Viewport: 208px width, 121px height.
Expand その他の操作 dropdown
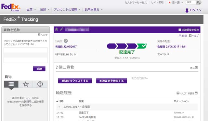point(139,78)
